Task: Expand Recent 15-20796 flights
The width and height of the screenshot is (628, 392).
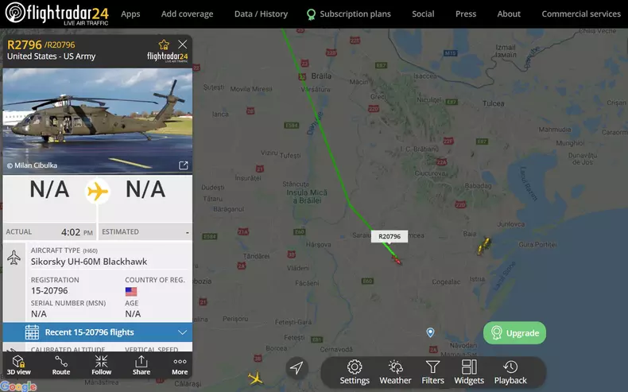Action: click(x=97, y=332)
